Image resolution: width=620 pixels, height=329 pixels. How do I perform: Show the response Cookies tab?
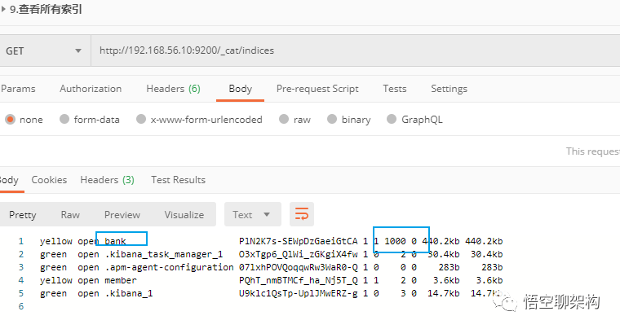49,179
